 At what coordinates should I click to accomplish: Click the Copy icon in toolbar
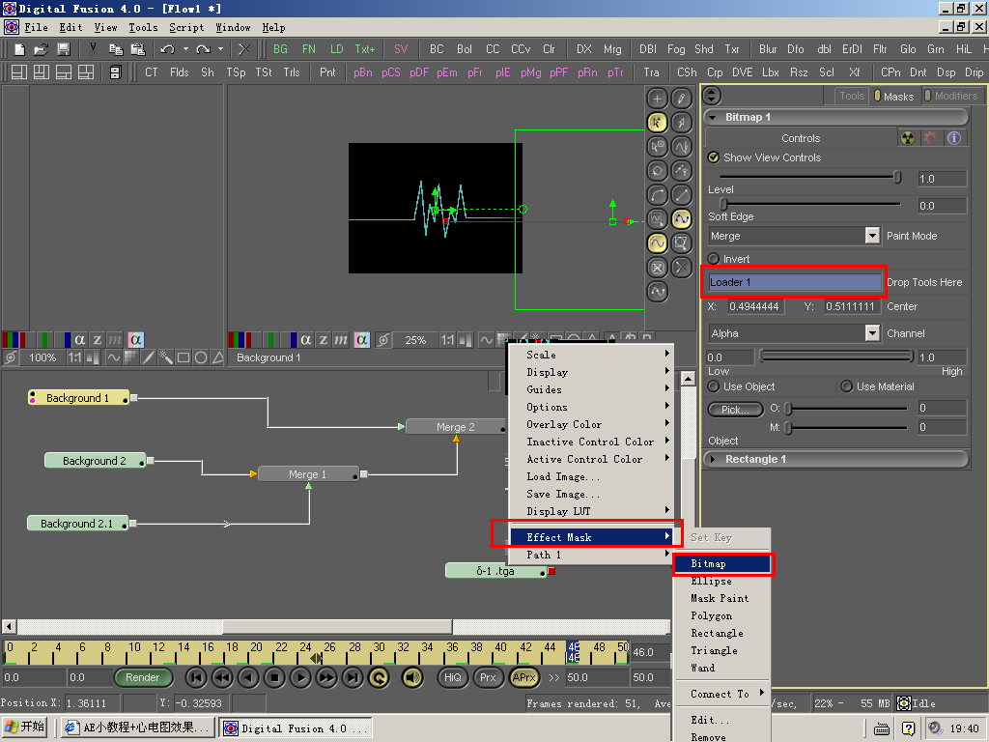pyautogui.click(x=116, y=49)
